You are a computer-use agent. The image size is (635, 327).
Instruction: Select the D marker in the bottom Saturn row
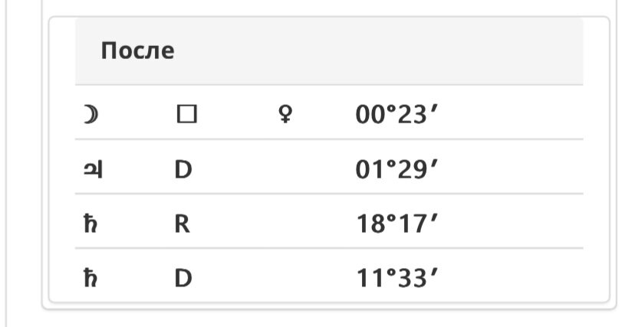click(x=183, y=279)
